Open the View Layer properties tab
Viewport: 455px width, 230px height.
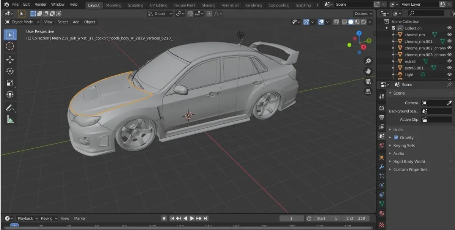click(x=381, y=126)
